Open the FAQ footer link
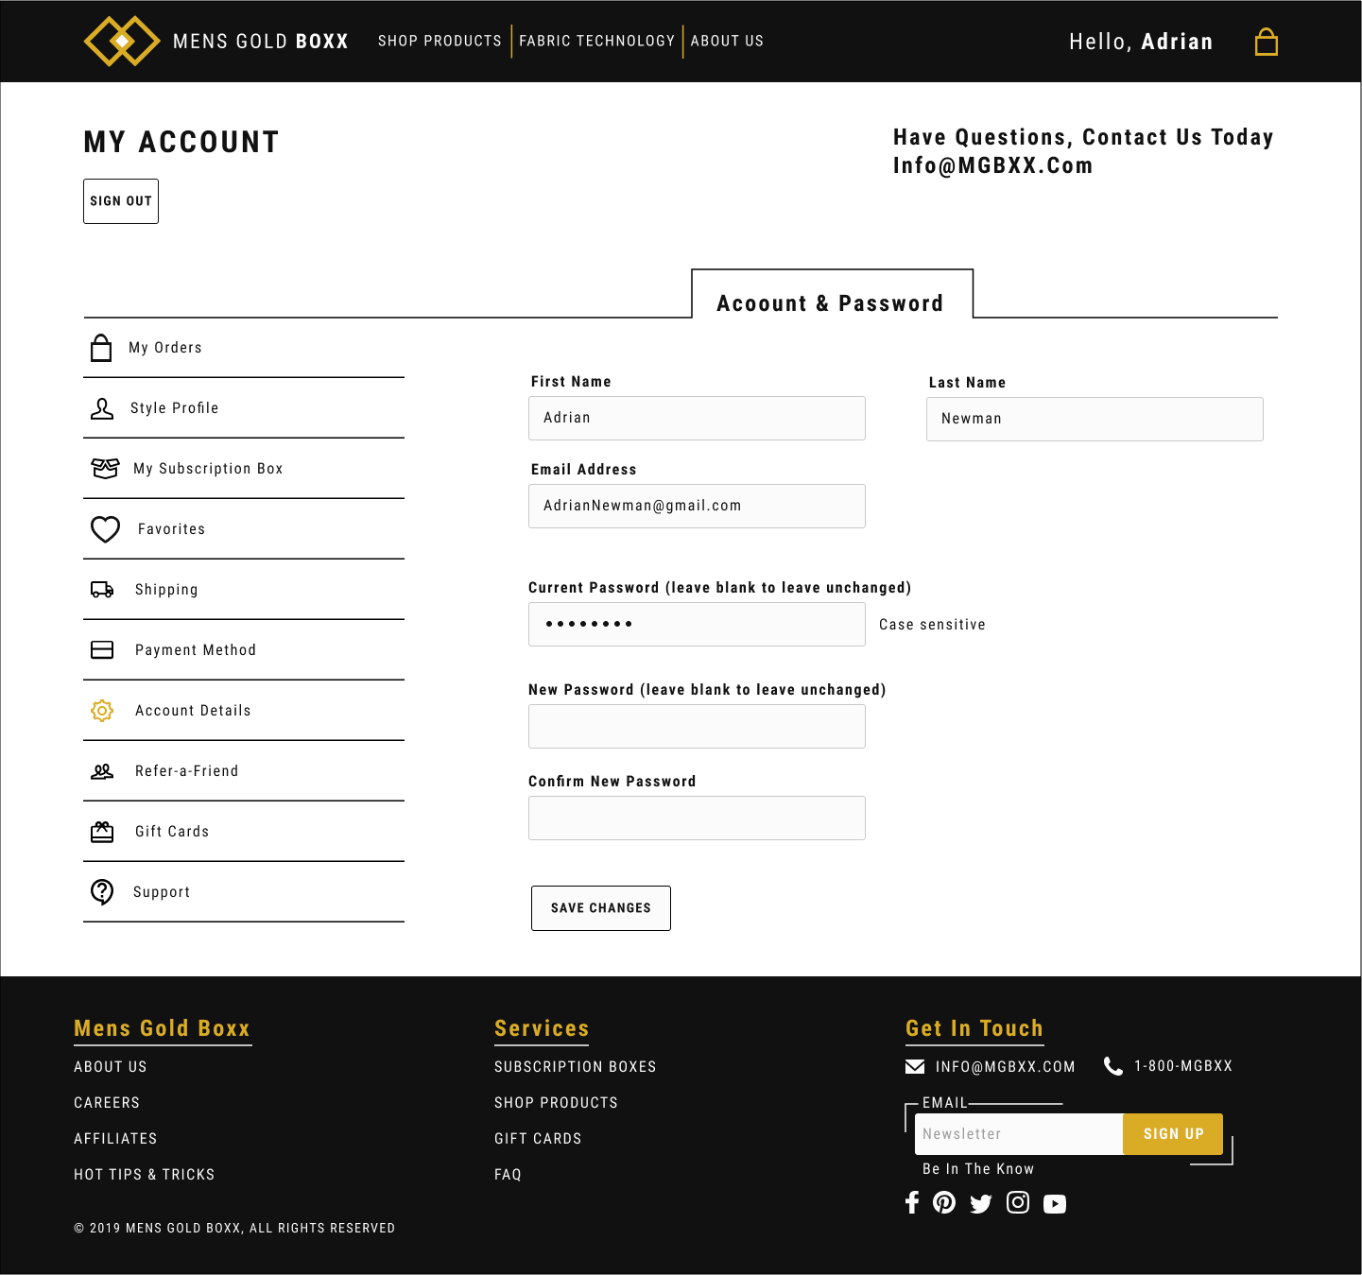Screen dimensions: 1362x1275 coord(509,1175)
